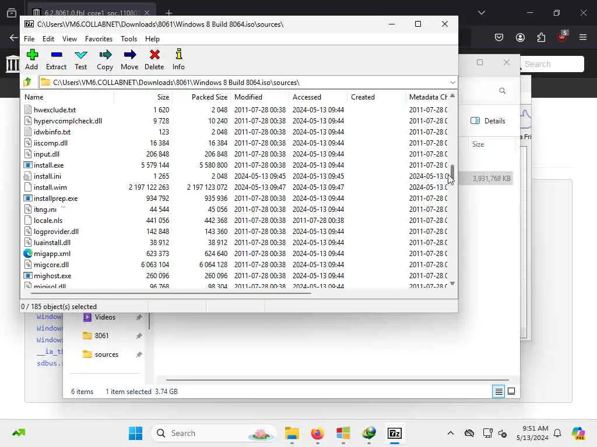Sort by Created column header
597x447 pixels.
pos(376,97)
